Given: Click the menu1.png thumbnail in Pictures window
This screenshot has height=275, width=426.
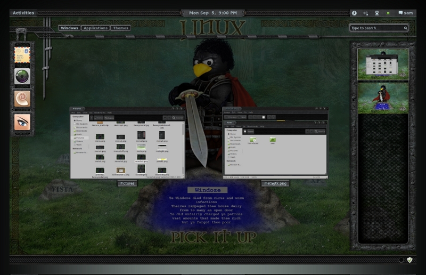Looking at the screenshot, I should click(121, 138).
